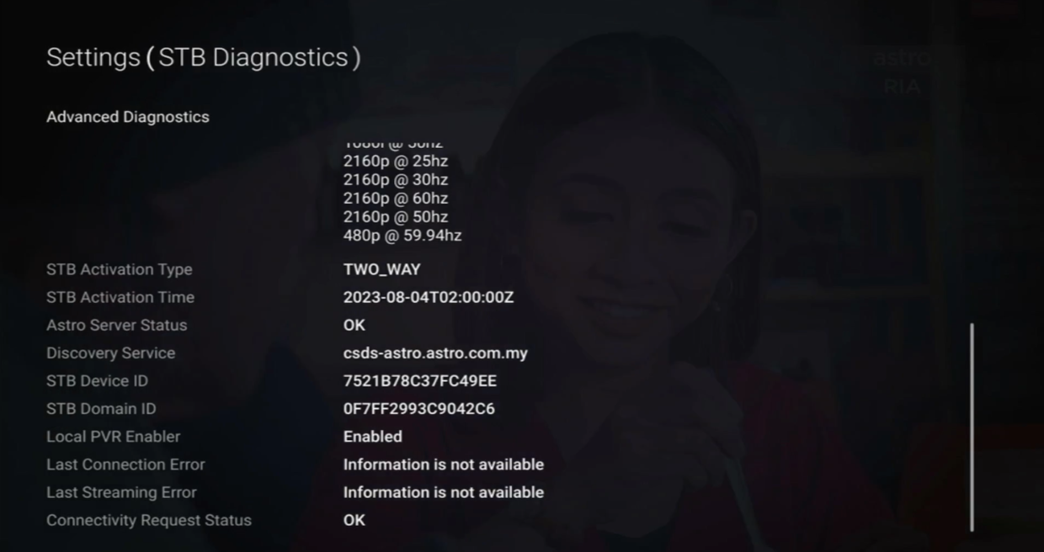This screenshot has height=552, width=1044.
Task: Select the 2160p @ 25hz resolution entry
Action: [x=396, y=162]
